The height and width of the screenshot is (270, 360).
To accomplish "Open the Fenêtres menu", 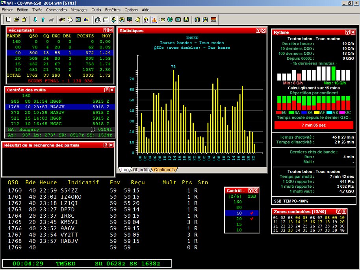I will click(x=113, y=9).
